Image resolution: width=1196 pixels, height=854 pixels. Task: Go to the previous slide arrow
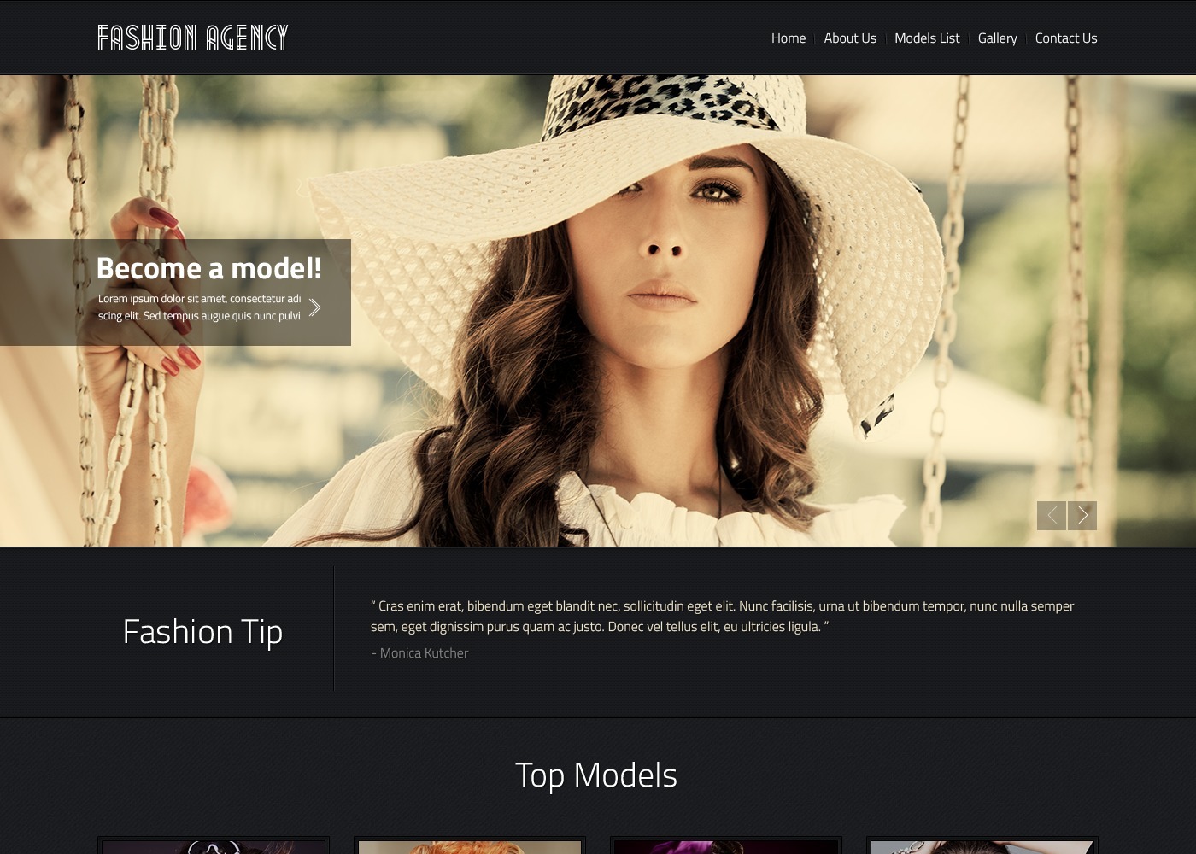tap(1052, 516)
